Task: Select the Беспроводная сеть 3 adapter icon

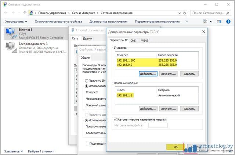Action: point(11,48)
